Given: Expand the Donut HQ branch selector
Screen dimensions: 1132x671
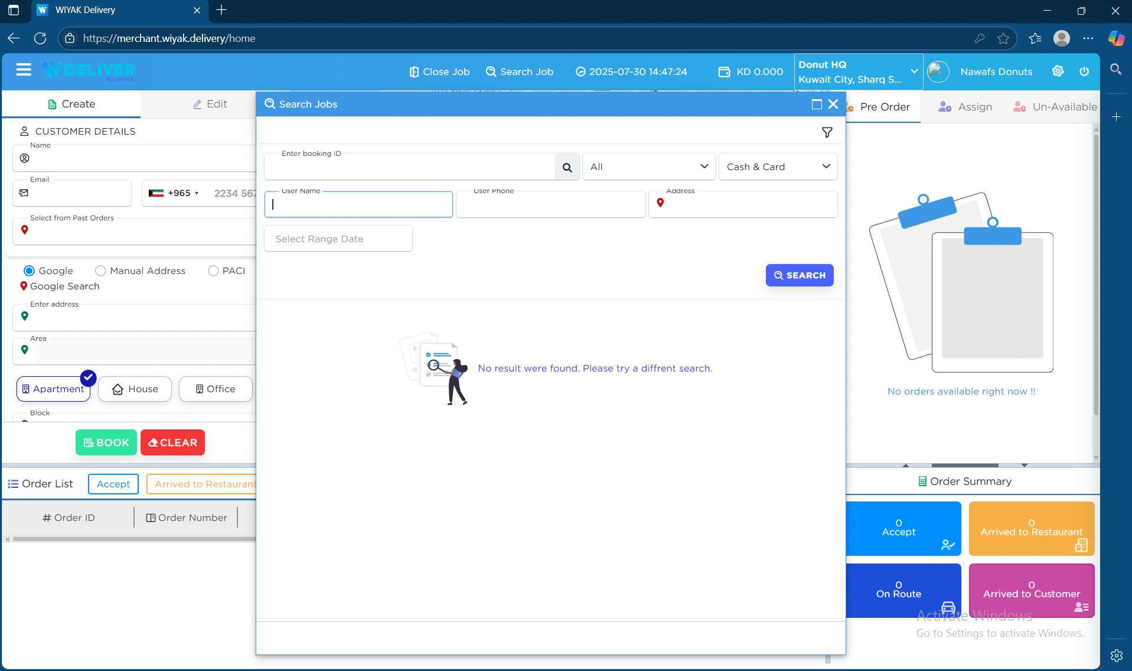Looking at the screenshot, I should click(857, 71).
